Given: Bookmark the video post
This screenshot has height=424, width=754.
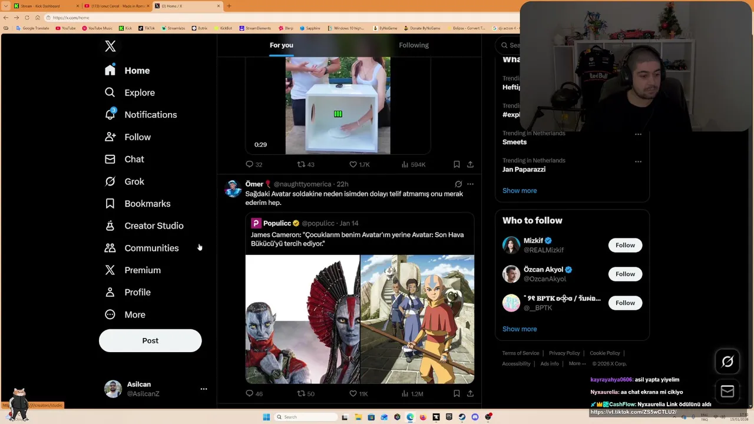Looking at the screenshot, I should pos(457,164).
